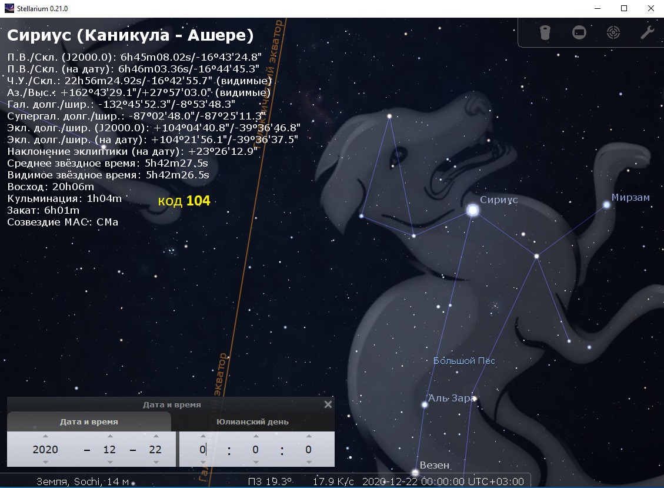Click the Видимое звёздное время line
Image resolution: width=664 pixels, height=488 pixels.
click(x=108, y=175)
